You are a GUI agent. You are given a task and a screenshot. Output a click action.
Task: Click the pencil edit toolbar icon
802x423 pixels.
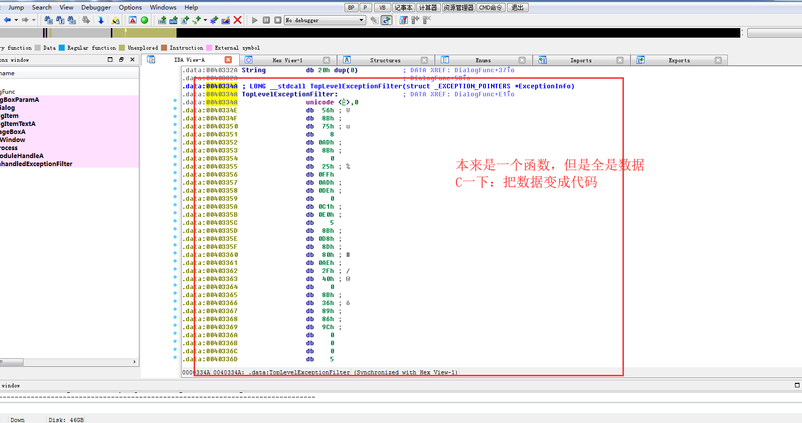226,20
